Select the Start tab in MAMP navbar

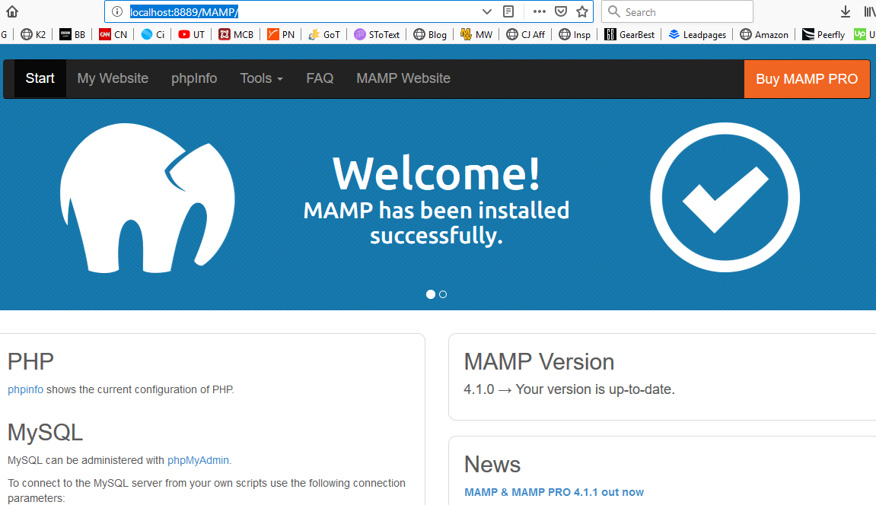coord(40,78)
